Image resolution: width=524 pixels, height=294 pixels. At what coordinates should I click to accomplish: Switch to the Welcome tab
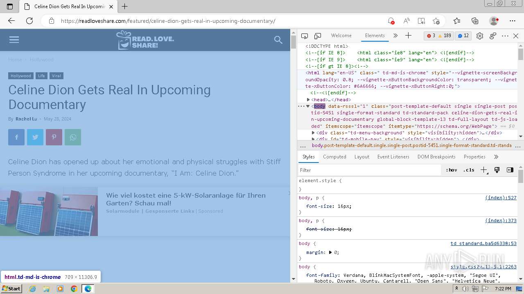click(x=341, y=36)
